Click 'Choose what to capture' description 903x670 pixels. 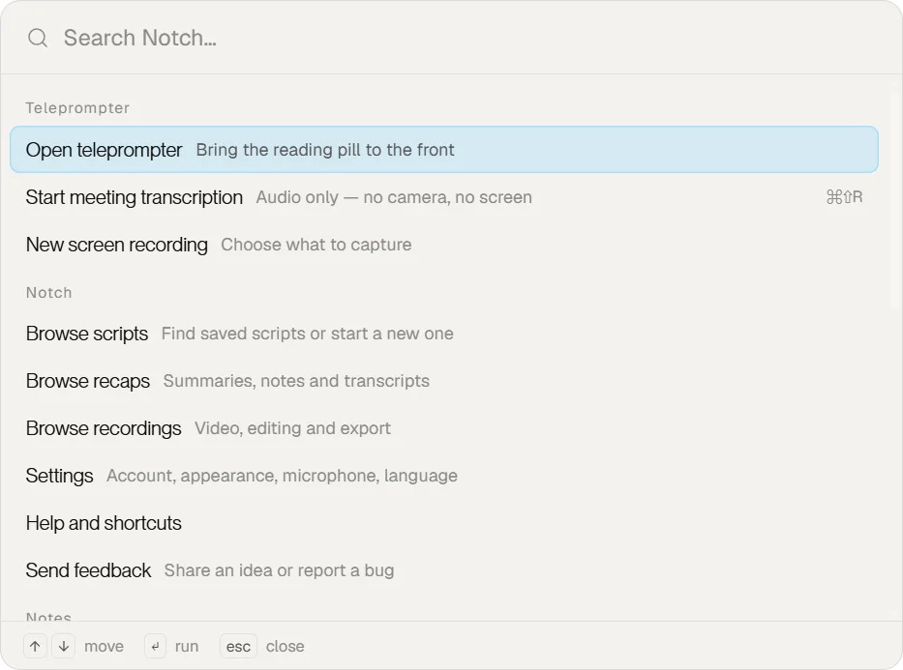pos(316,245)
